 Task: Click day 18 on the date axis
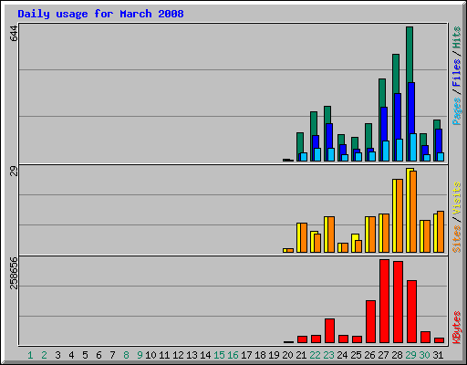coord(260,355)
